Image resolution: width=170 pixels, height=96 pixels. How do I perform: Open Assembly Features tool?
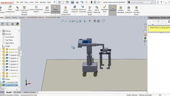pyautogui.click(x=75, y=9)
